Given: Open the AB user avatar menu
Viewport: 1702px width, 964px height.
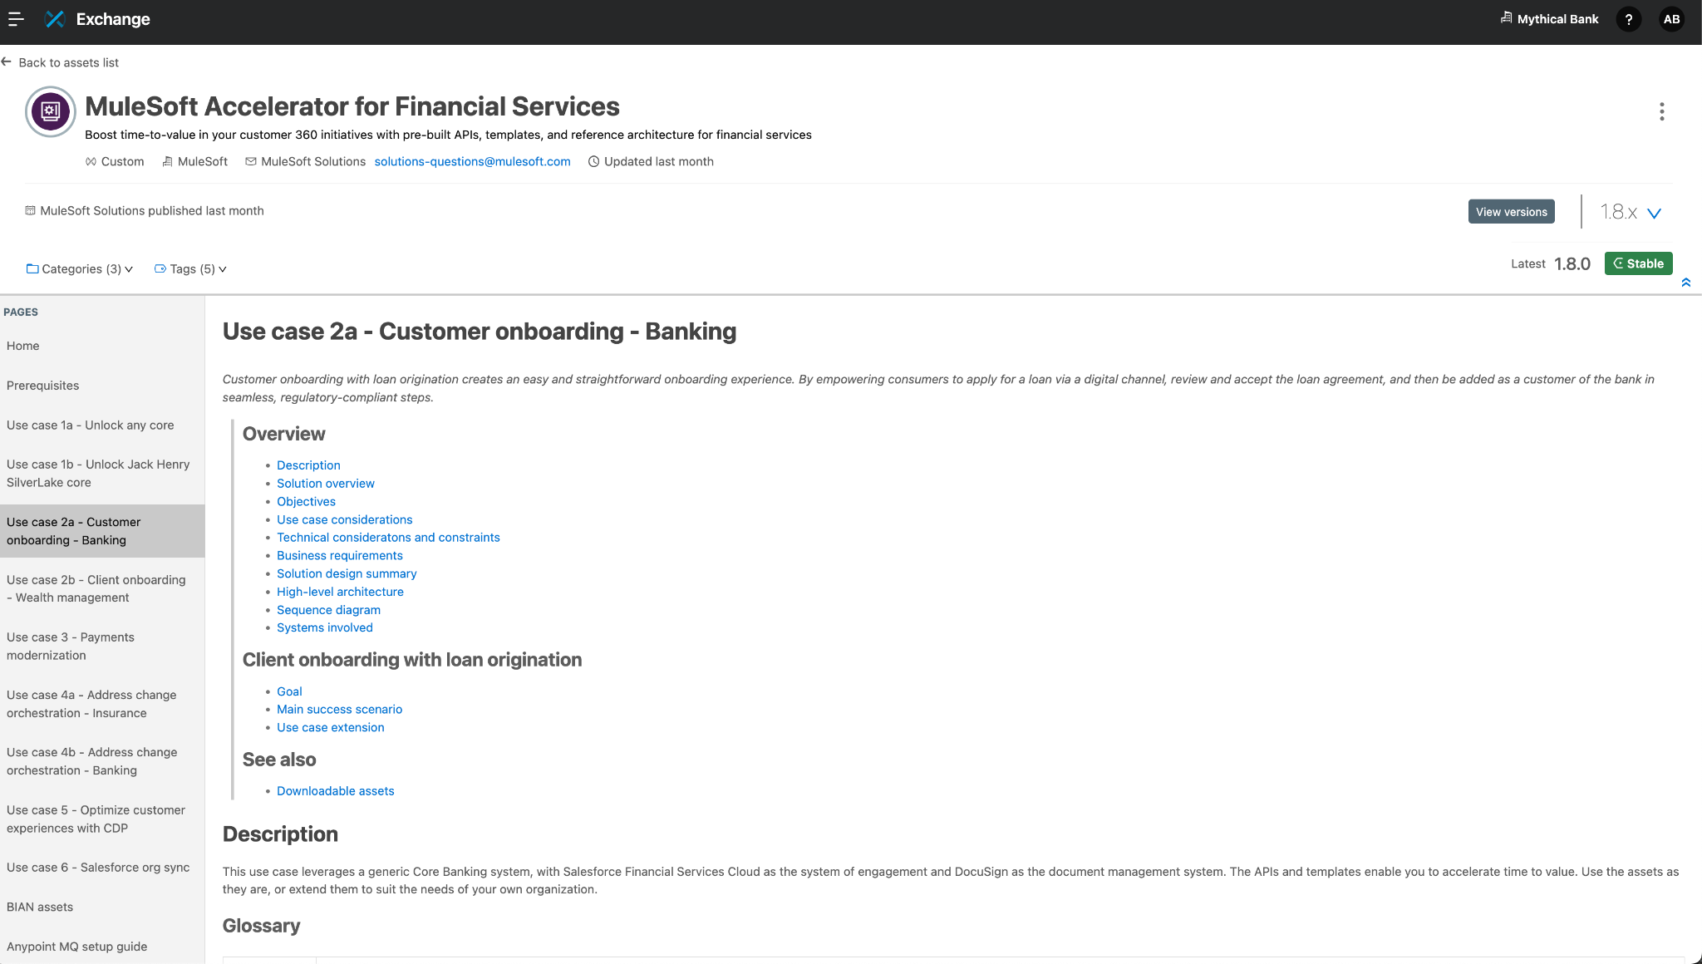Looking at the screenshot, I should (1671, 19).
